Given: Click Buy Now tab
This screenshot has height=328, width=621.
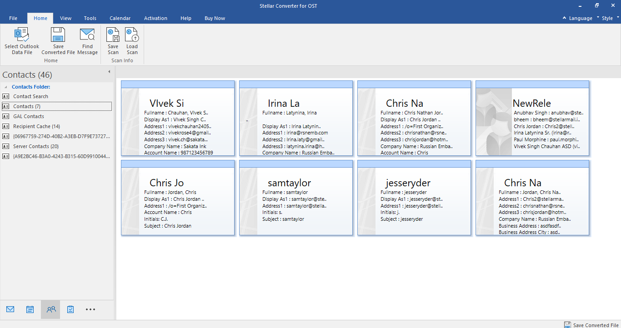Looking at the screenshot, I should [x=215, y=18].
